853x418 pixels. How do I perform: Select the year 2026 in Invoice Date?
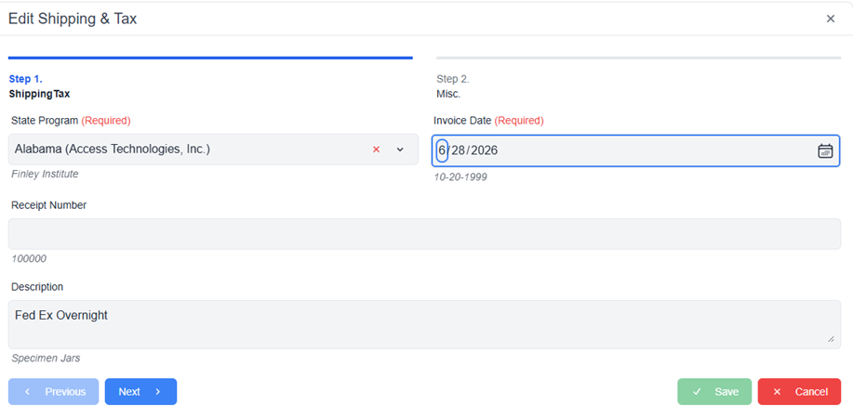pyautogui.click(x=484, y=150)
